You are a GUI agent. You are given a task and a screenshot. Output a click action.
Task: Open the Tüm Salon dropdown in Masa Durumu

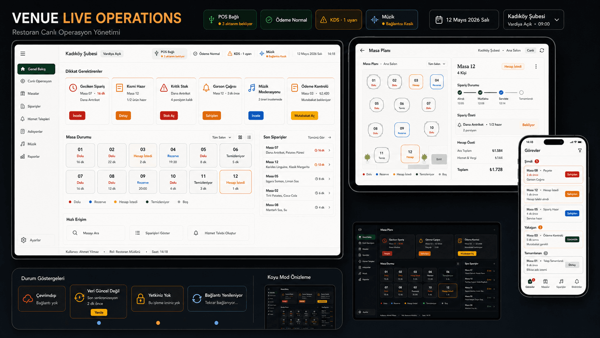221,137
